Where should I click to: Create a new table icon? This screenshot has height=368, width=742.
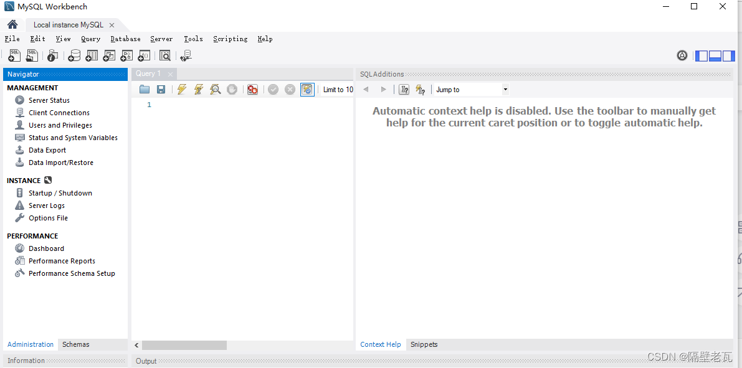point(92,56)
